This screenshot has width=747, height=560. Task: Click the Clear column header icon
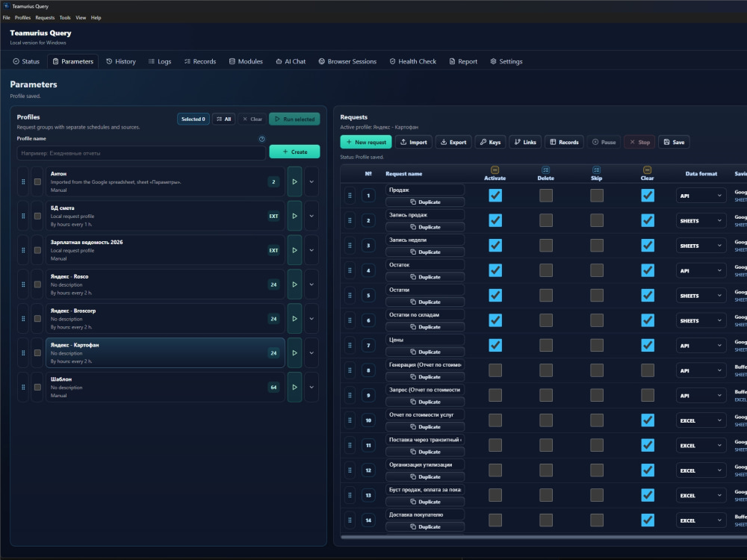[x=647, y=170]
